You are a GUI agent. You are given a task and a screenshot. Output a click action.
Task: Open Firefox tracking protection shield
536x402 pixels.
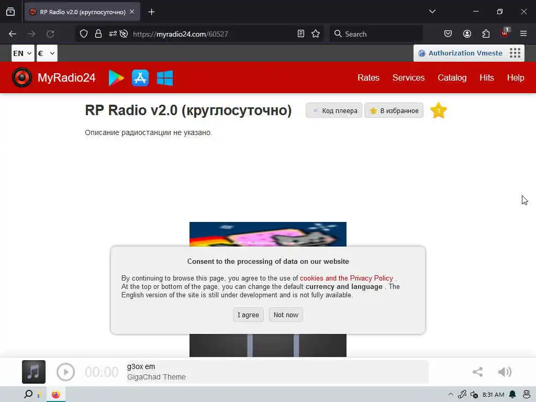84,34
